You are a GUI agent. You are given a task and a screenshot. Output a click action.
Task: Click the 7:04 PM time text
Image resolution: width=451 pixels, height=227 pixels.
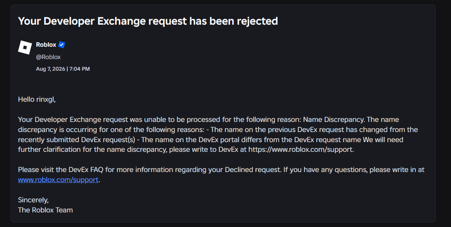pos(79,69)
